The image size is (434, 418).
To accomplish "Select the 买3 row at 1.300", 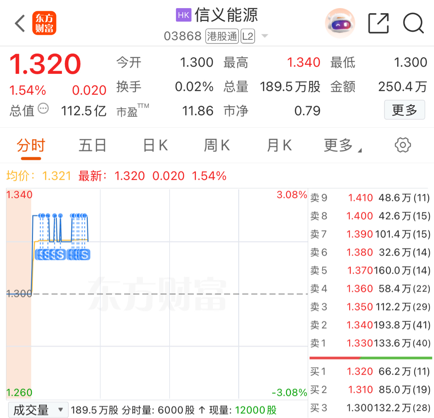I will pos(370,408).
